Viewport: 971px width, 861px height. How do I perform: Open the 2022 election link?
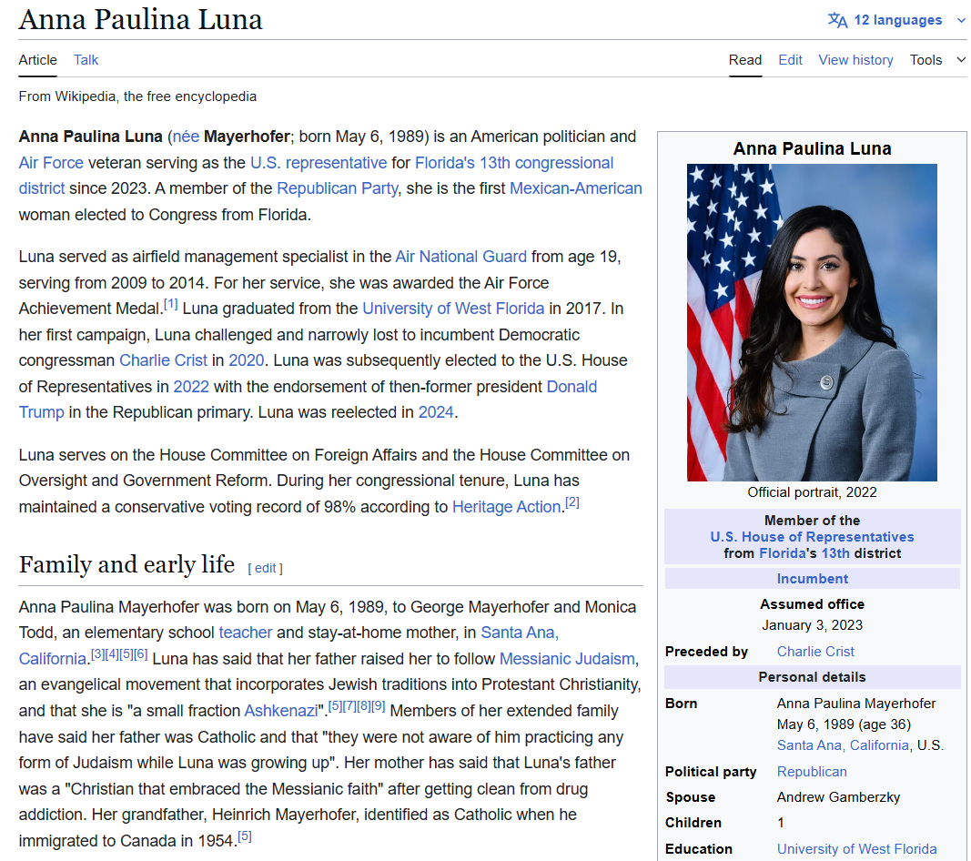click(x=191, y=387)
